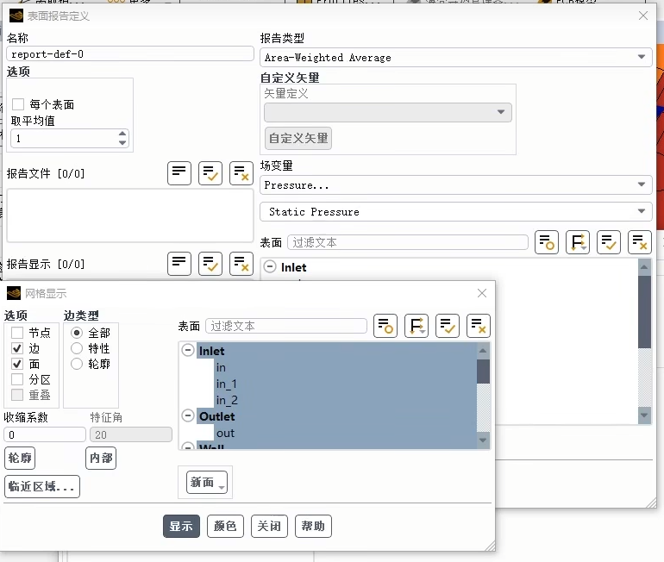Click the Fluent logo in 网格显示 title bar
The width and height of the screenshot is (664, 562).
click(x=14, y=293)
